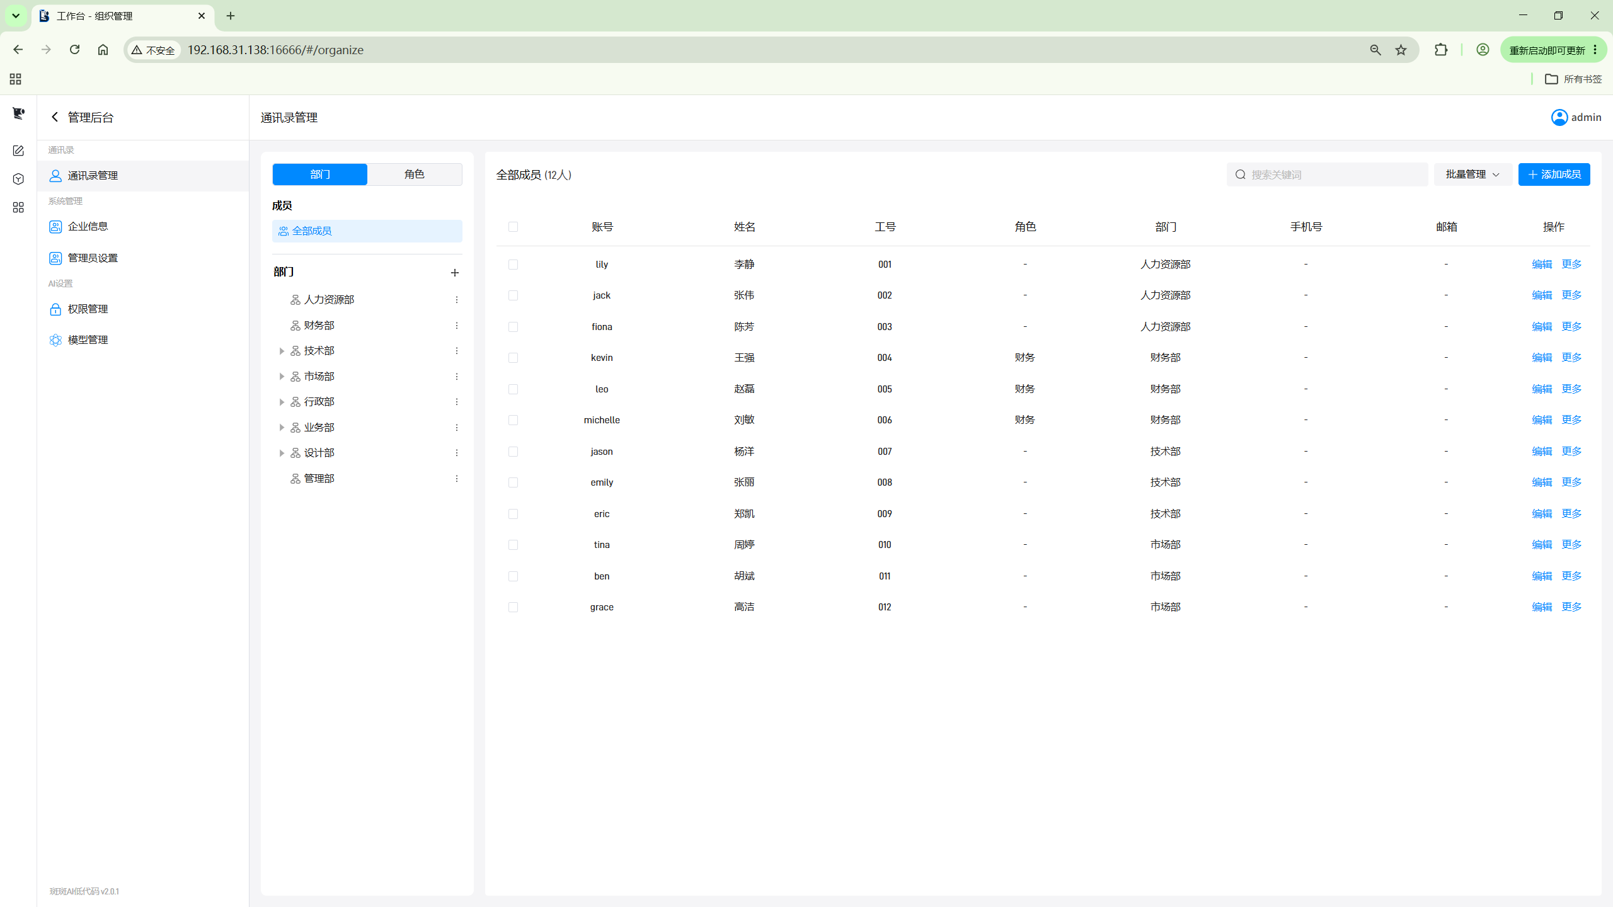Bookmark this page with star icon
This screenshot has height=907, width=1613.
[x=1401, y=50]
